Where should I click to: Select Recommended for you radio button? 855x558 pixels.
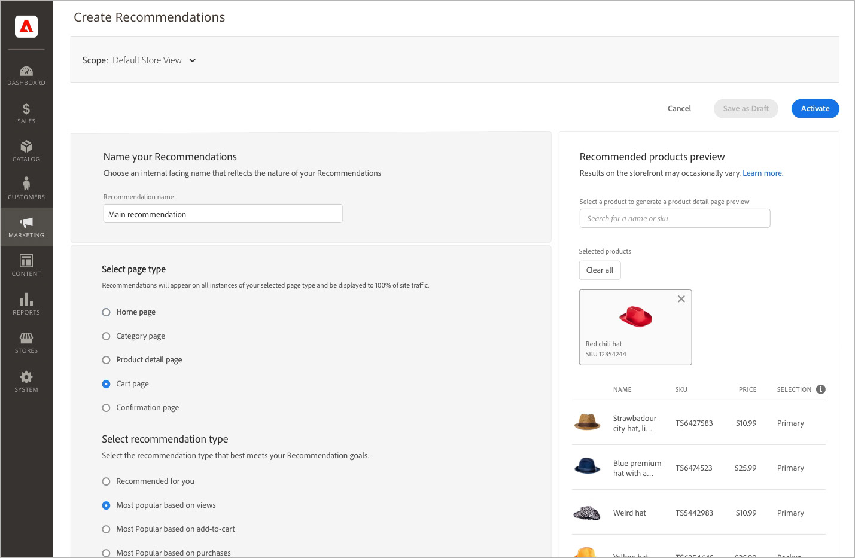click(x=107, y=481)
